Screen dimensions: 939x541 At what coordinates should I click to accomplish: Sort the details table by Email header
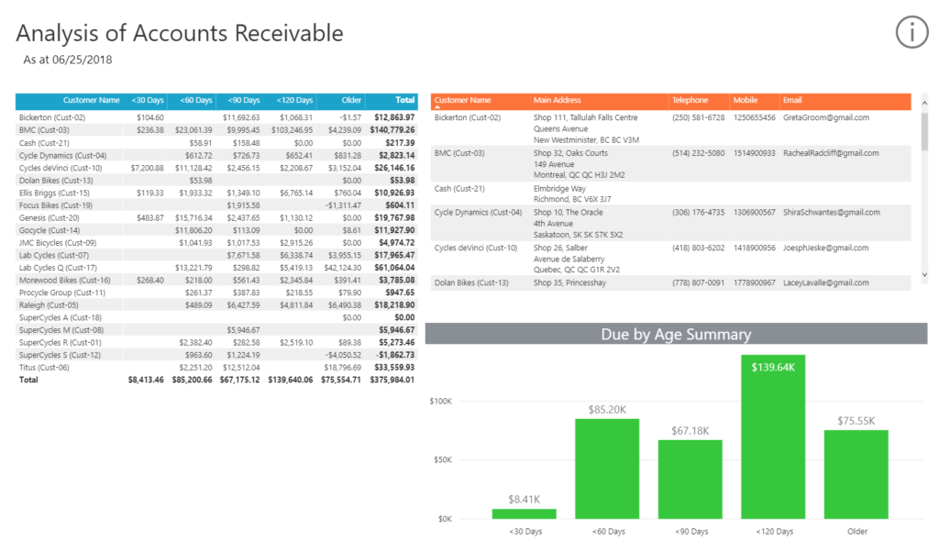coord(792,100)
